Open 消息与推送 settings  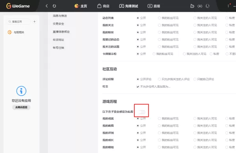(60, 16)
